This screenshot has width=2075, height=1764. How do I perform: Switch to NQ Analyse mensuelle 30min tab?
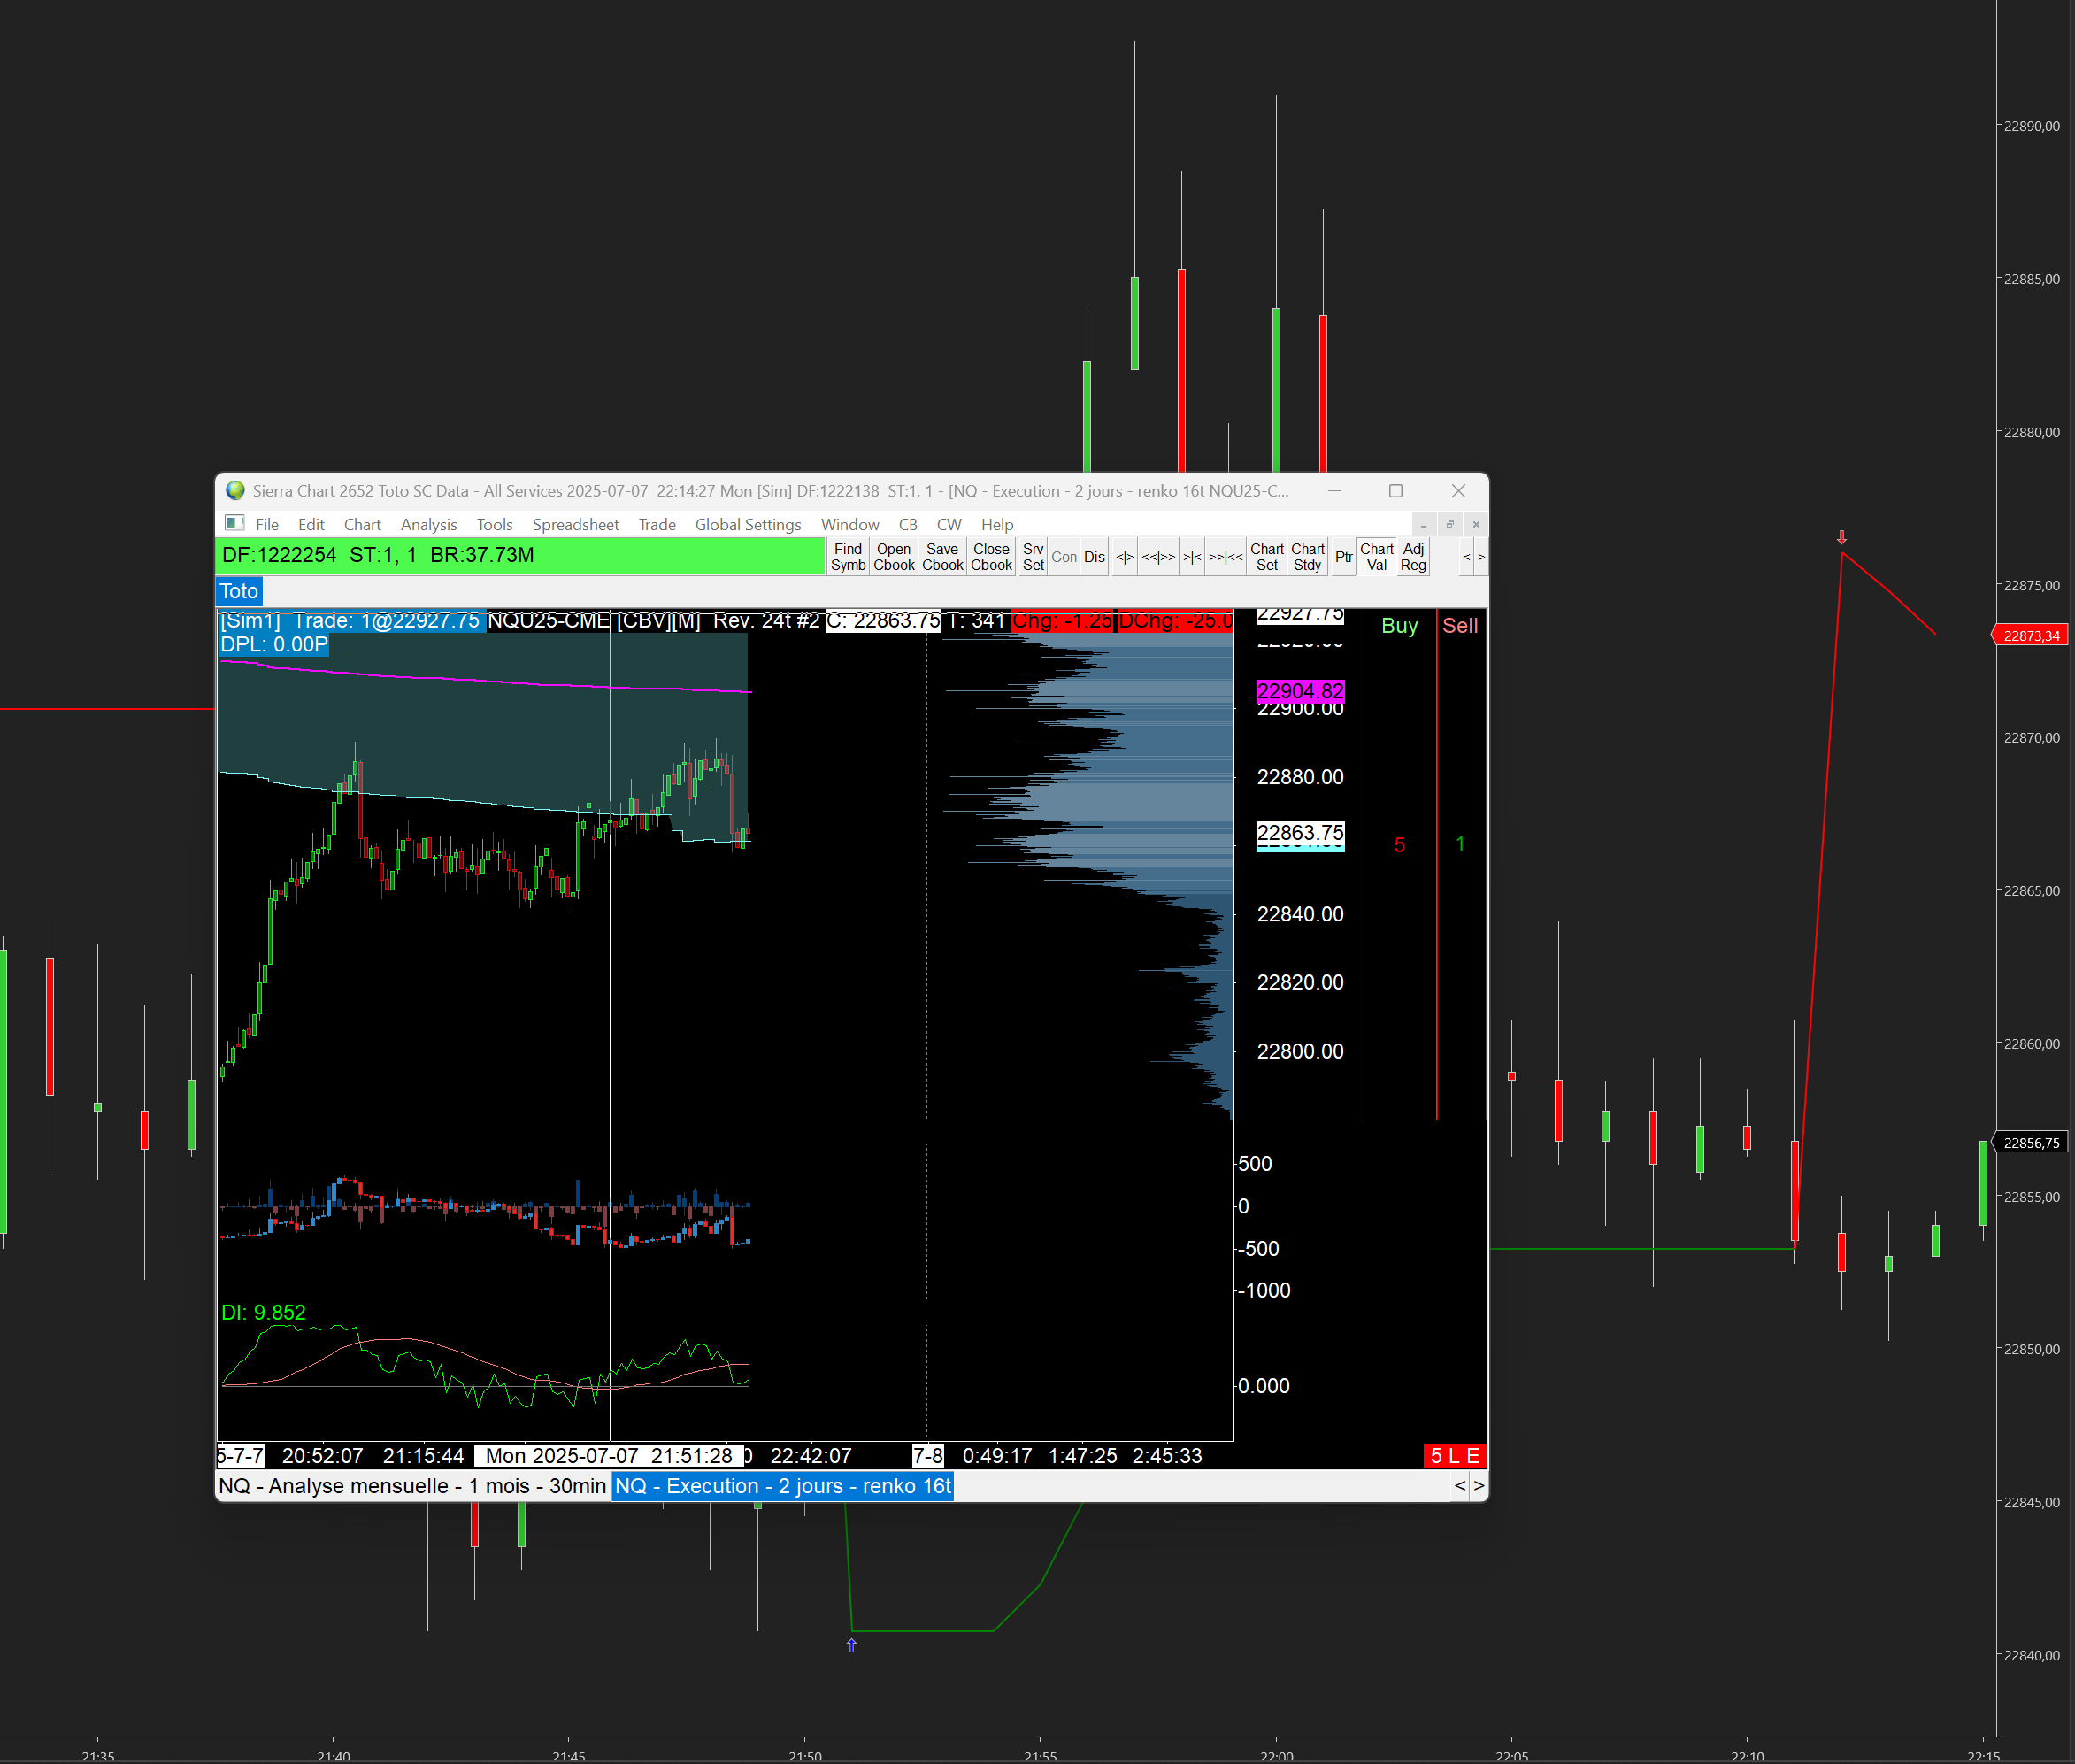[411, 1486]
